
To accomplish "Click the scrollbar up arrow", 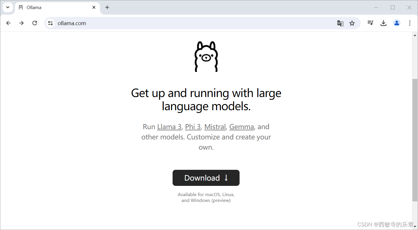I will click(415, 35).
